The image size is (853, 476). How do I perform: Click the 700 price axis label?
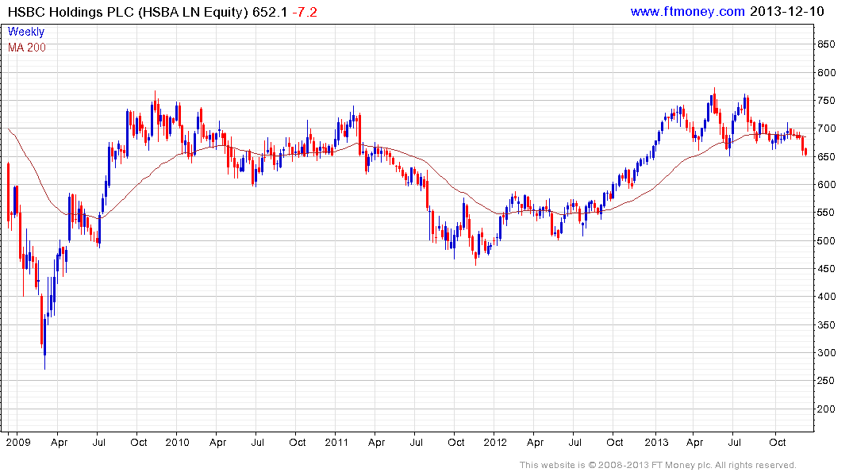pyautogui.click(x=826, y=129)
